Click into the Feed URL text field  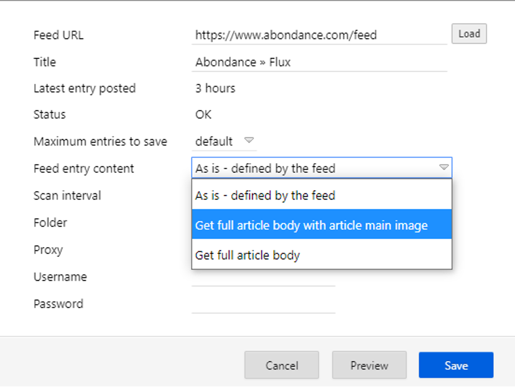(319, 35)
